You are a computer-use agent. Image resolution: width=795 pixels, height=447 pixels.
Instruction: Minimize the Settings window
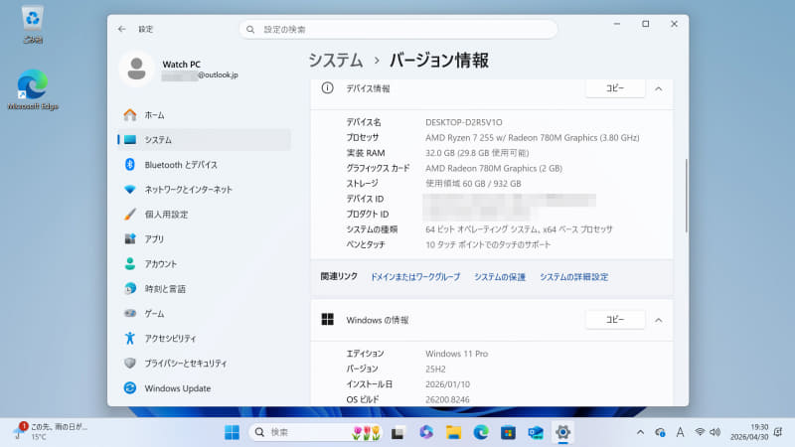[x=617, y=24]
